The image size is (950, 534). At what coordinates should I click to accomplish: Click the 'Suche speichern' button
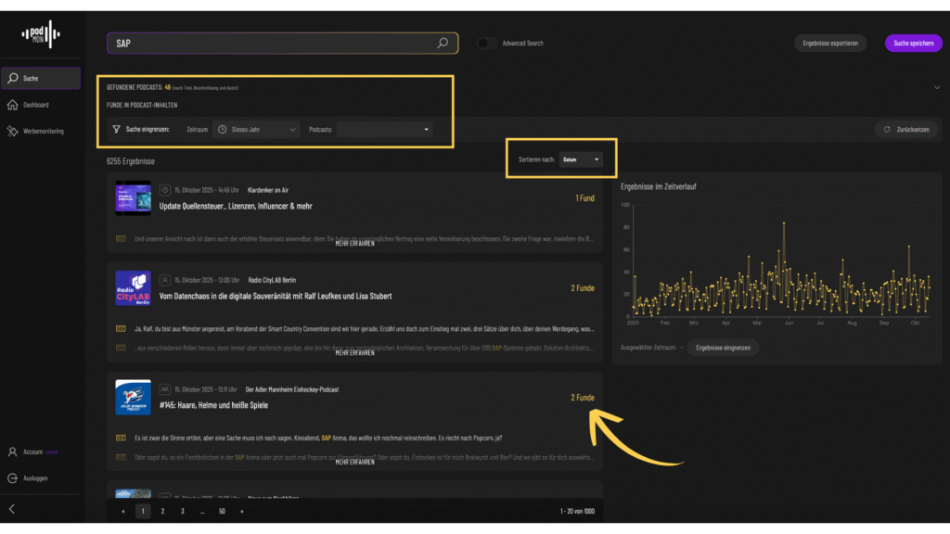(x=913, y=43)
